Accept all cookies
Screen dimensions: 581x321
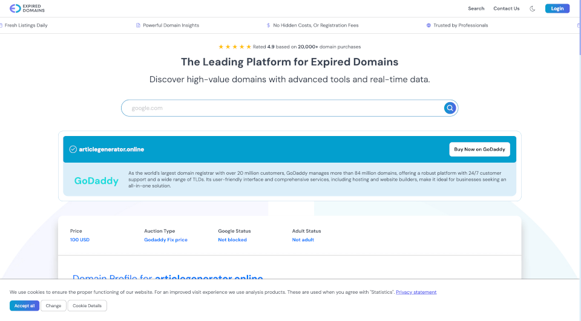[24, 306]
